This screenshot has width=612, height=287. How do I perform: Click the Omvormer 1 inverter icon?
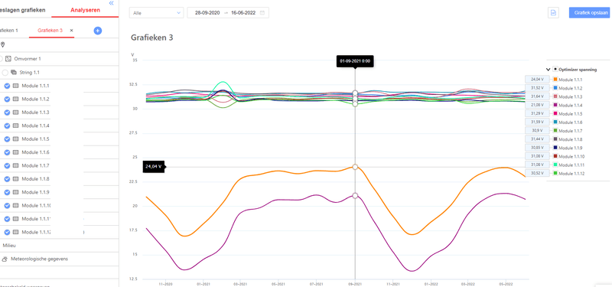[8, 59]
